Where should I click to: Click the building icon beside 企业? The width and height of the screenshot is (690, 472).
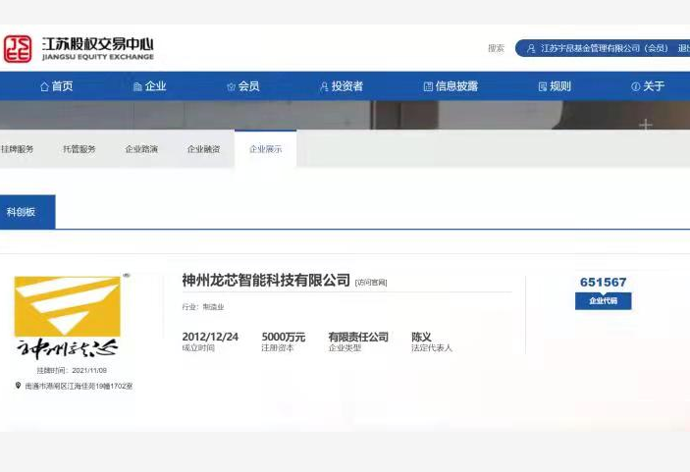137,86
